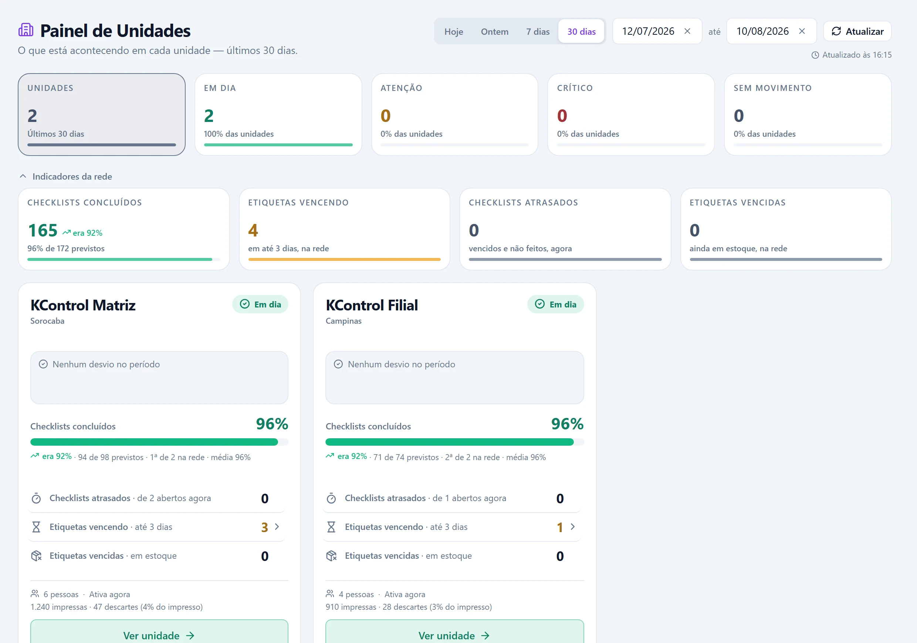The image size is (917, 643).
Task: Select the 30 dias period tab
Action: click(x=582, y=31)
